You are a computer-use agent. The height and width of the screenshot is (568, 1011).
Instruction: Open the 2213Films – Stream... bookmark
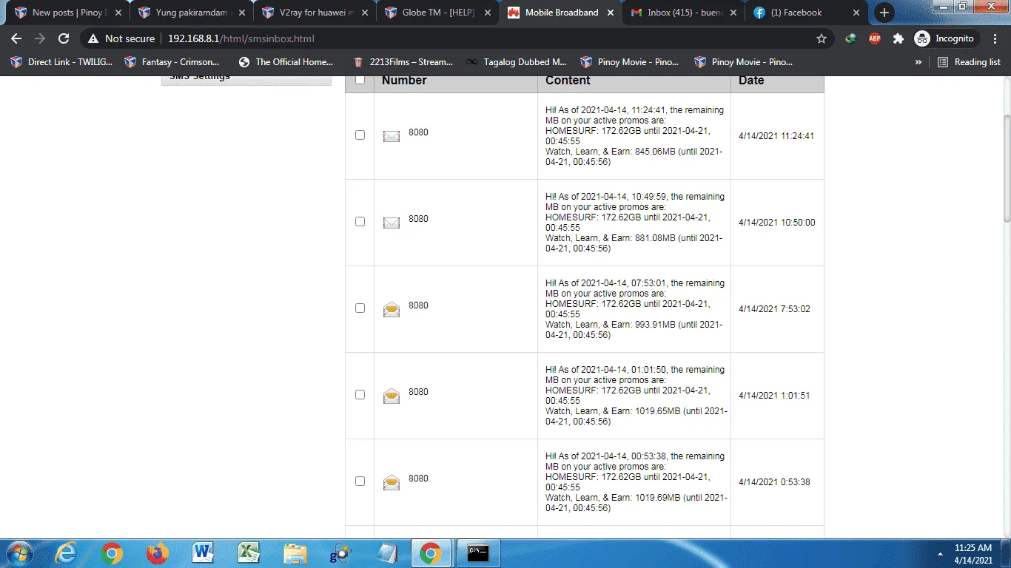[x=403, y=62]
